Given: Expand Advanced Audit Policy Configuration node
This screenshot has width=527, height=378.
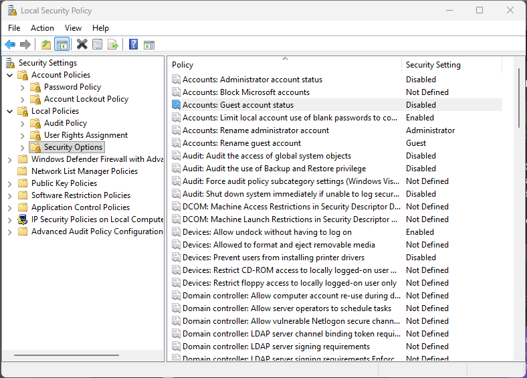Looking at the screenshot, I should [x=10, y=231].
